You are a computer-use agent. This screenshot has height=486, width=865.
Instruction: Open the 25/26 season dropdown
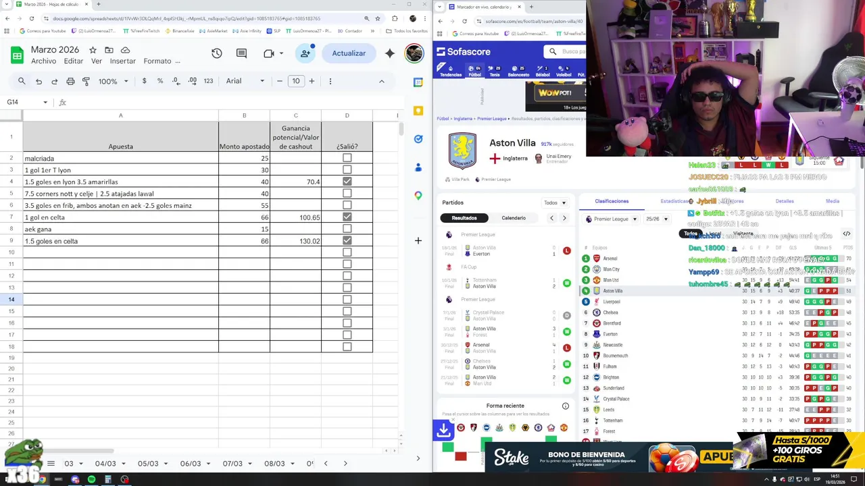[656, 219]
